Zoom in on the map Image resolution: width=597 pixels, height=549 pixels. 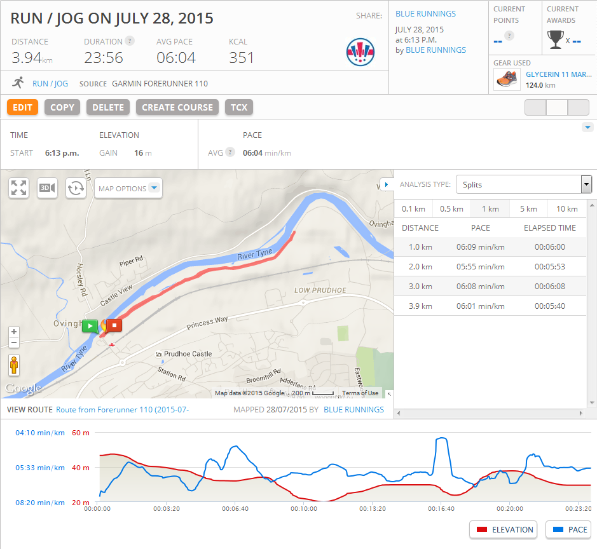[14, 332]
